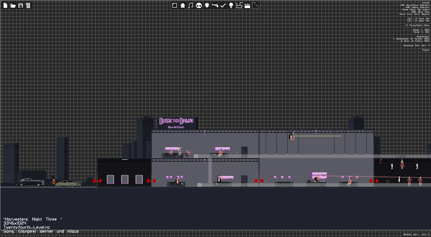Select the man in orange coat near cars

pos(53,183)
